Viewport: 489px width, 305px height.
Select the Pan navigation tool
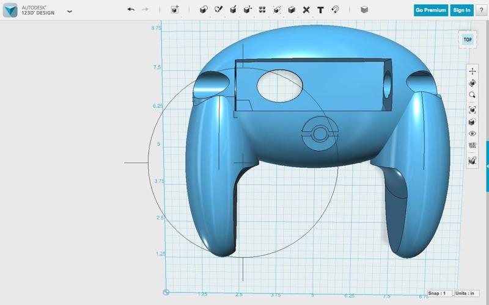[472, 71]
